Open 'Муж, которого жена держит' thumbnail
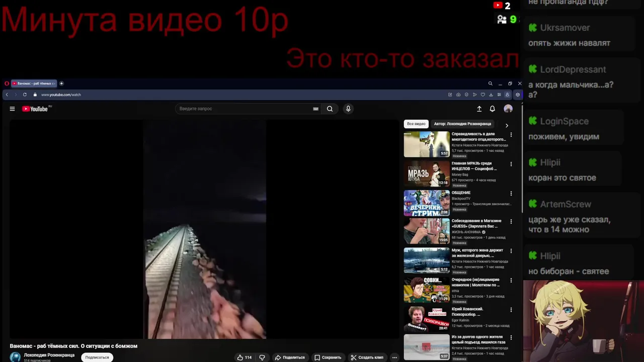The image size is (644, 362). tap(427, 260)
